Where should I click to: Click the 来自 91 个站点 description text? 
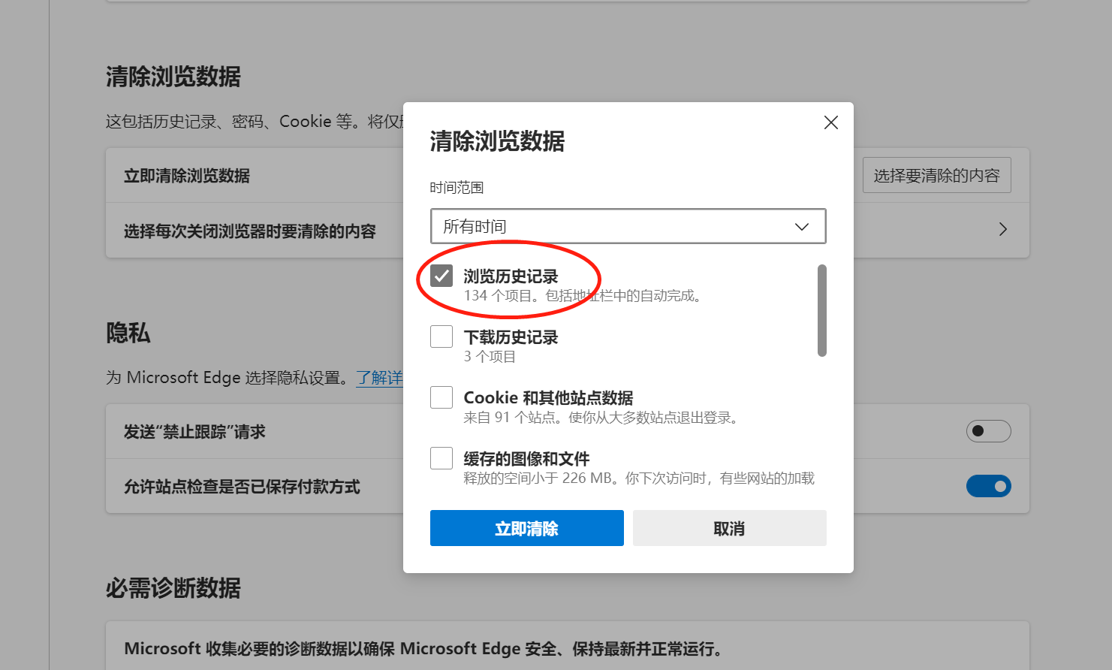tap(601, 418)
